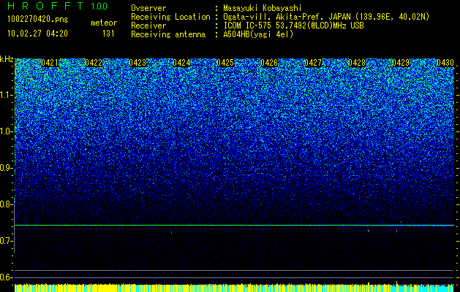The image size is (460, 292).
Task: Click the A504HB(yagi 4el) antenna text
Action: coord(258,34)
